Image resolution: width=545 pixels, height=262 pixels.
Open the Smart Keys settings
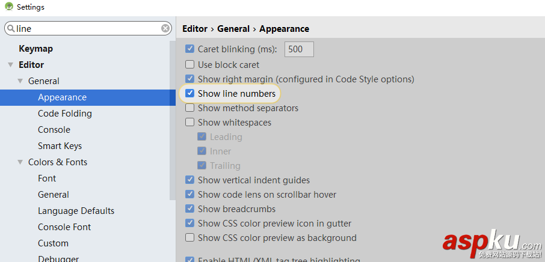point(60,146)
